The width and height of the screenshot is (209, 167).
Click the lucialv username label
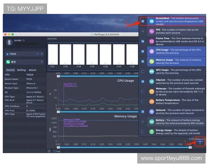tap(18, 40)
